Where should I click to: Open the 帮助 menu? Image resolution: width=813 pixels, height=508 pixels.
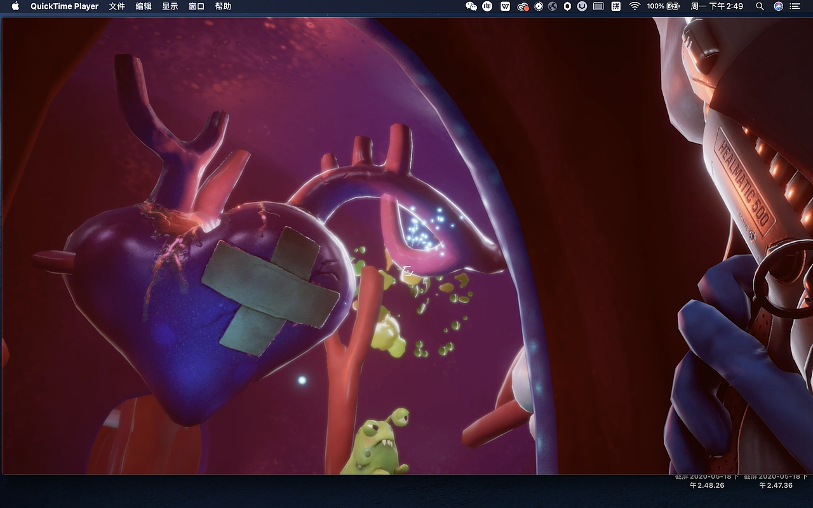point(223,6)
